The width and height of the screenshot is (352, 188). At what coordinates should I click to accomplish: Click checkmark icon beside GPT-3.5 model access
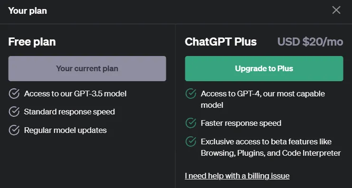[14, 94]
